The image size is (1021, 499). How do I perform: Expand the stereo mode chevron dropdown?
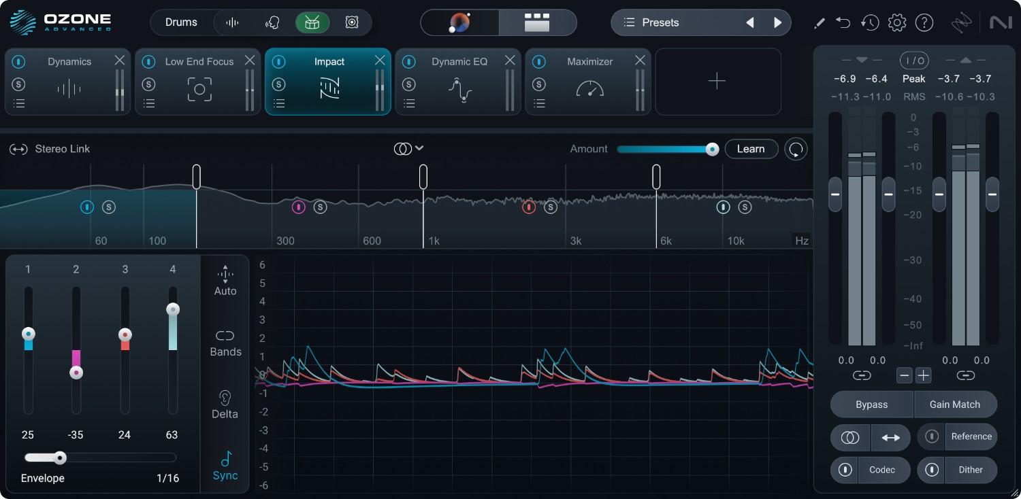tap(419, 148)
